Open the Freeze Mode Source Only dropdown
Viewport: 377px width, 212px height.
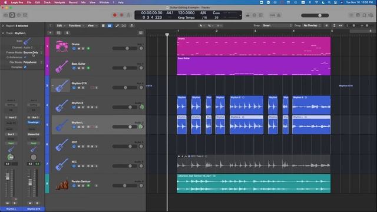point(33,52)
